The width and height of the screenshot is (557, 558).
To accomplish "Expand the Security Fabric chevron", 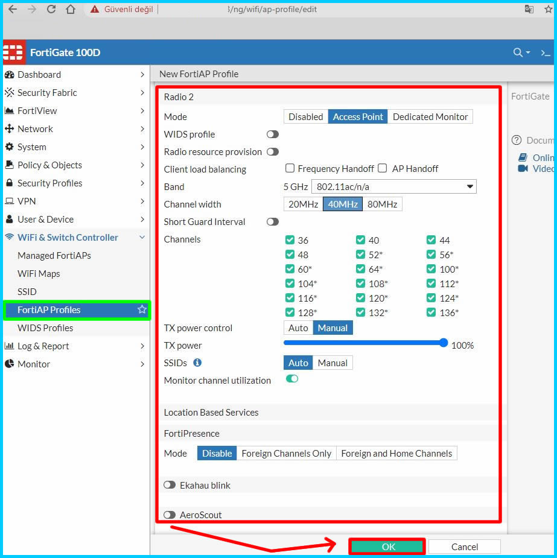I will click(x=142, y=92).
